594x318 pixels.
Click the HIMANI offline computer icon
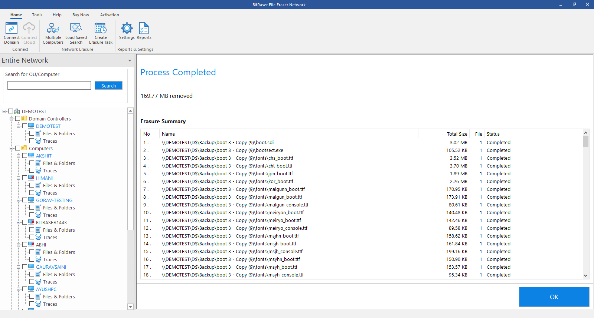[31, 178]
